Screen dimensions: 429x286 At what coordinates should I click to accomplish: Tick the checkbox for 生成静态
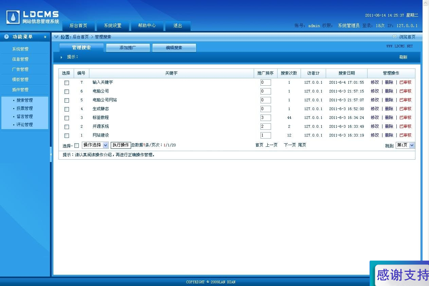tap(67, 109)
